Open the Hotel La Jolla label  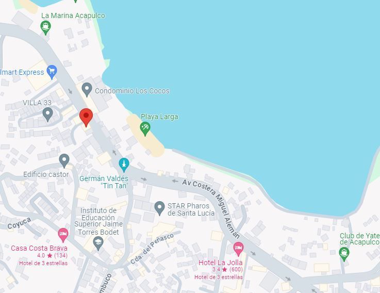point(221,263)
